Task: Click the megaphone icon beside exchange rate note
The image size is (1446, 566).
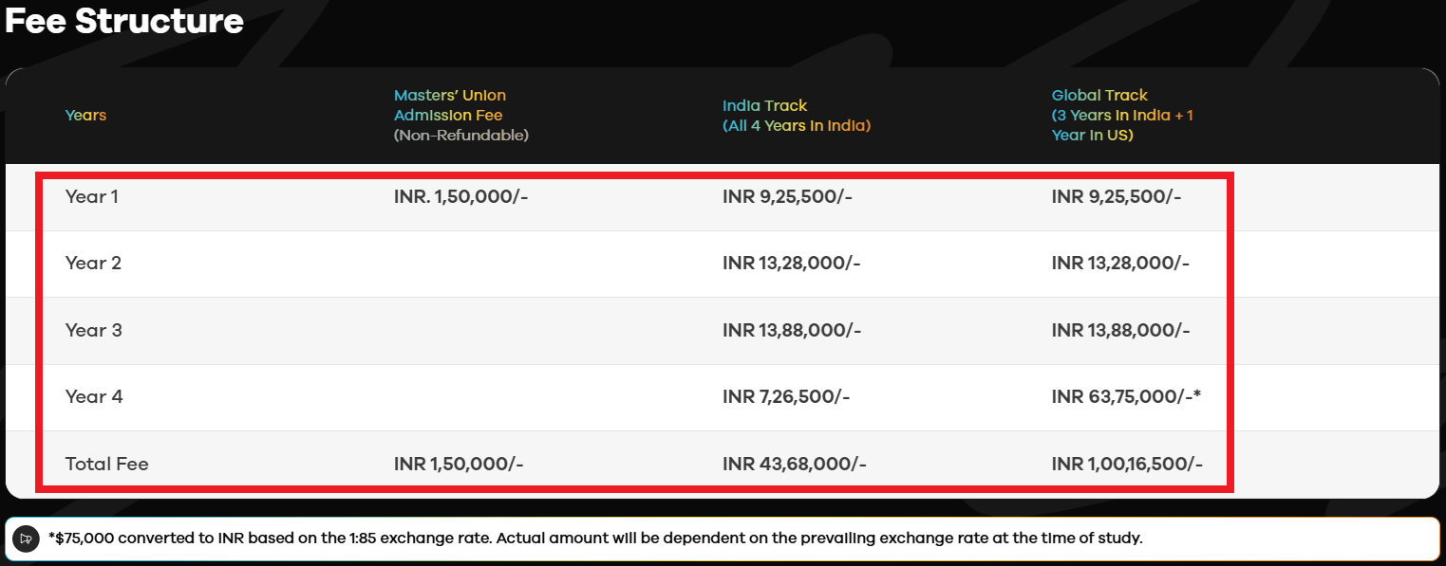Action: pyautogui.click(x=26, y=538)
